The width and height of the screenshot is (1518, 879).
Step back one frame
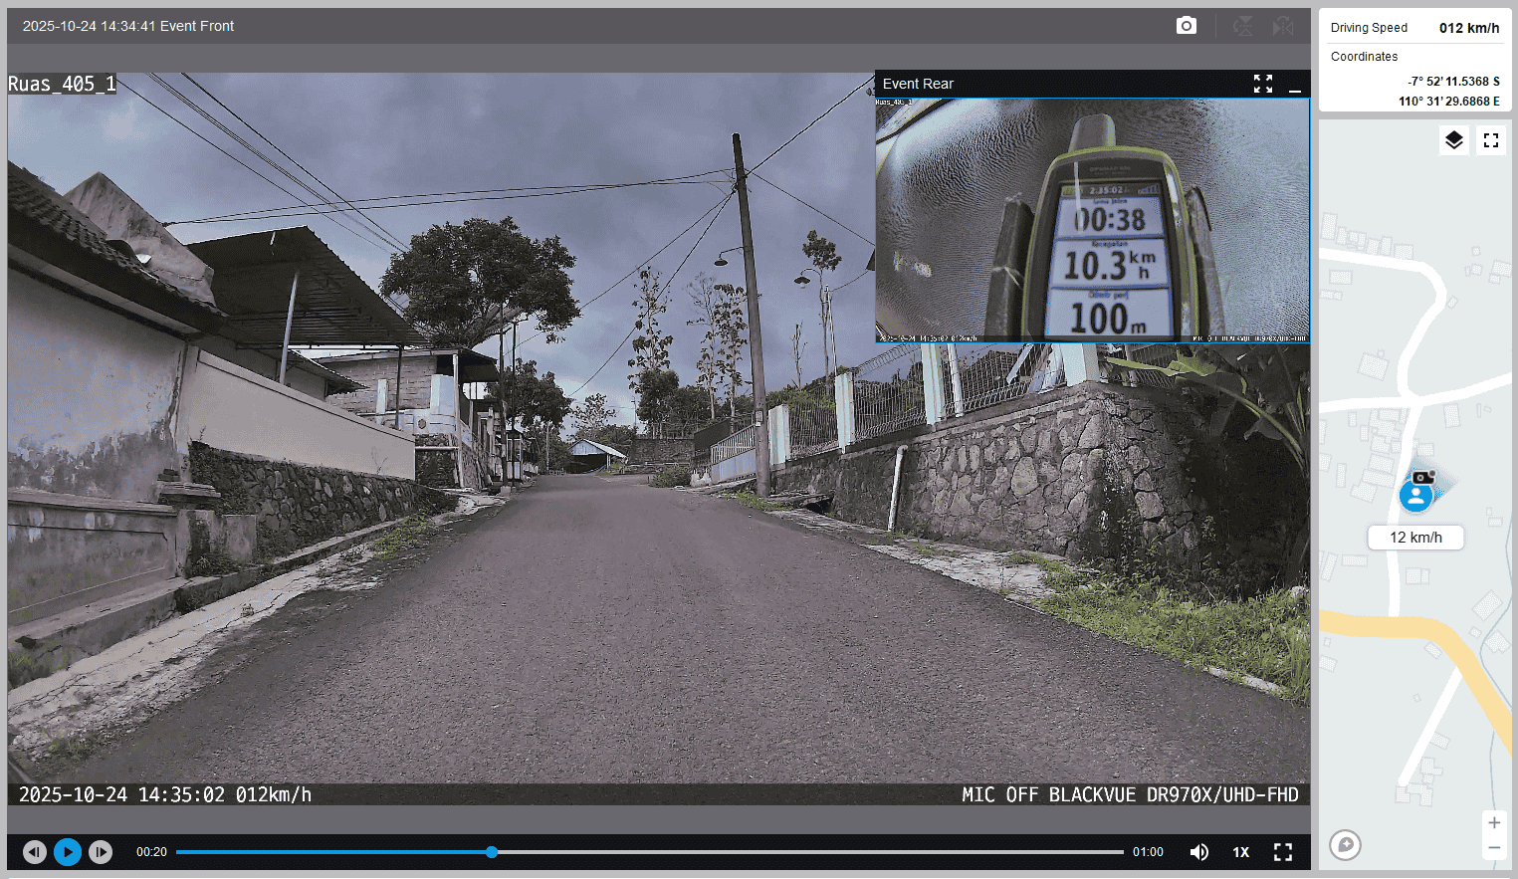pyautogui.click(x=35, y=852)
